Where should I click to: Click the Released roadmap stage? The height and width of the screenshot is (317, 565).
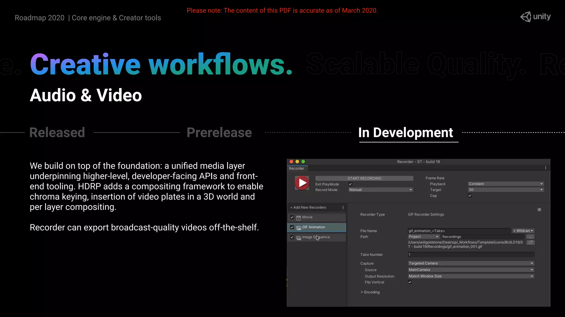pyautogui.click(x=57, y=133)
